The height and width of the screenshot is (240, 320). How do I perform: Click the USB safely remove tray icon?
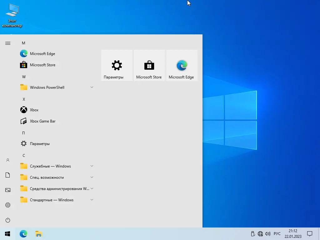click(x=253, y=234)
